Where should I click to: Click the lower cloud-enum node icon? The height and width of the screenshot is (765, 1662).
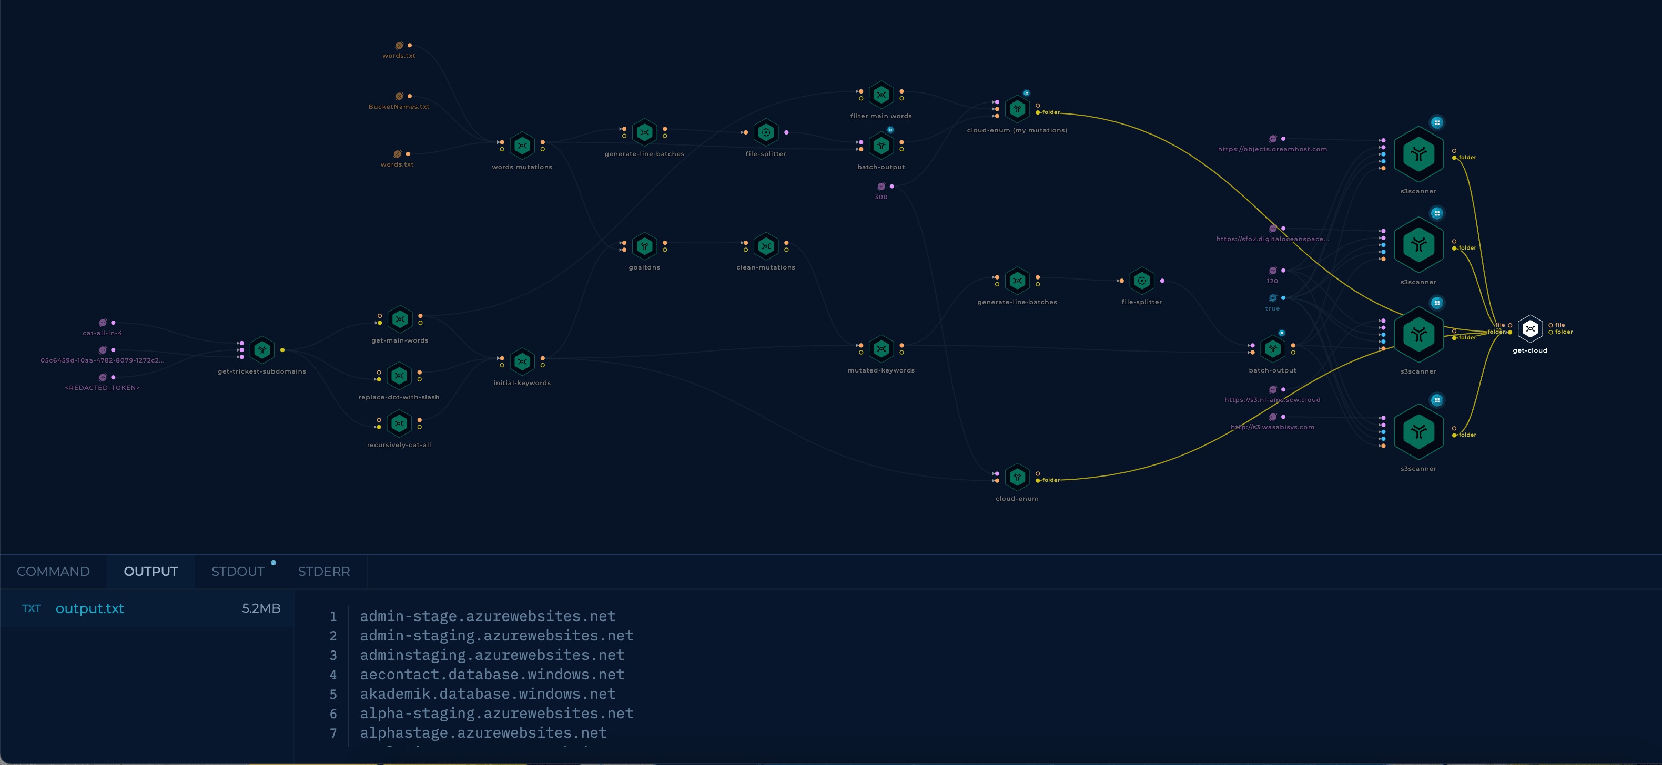[x=1017, y=477]
